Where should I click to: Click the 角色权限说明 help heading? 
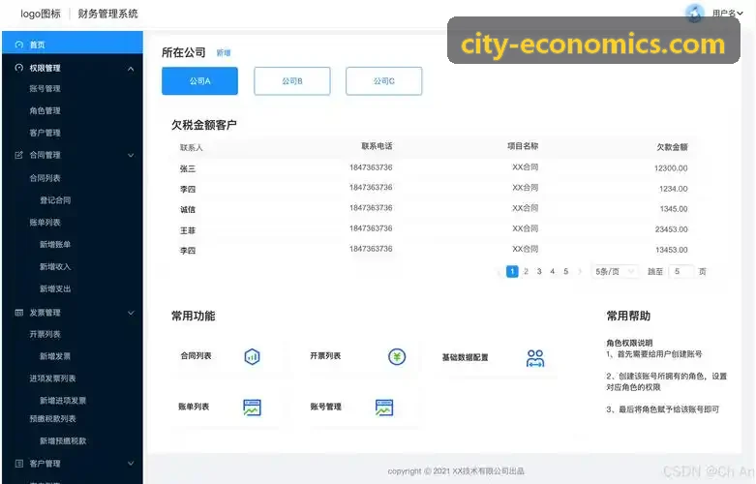click(x=629, y=343)
